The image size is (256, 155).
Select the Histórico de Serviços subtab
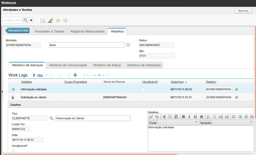27,65
